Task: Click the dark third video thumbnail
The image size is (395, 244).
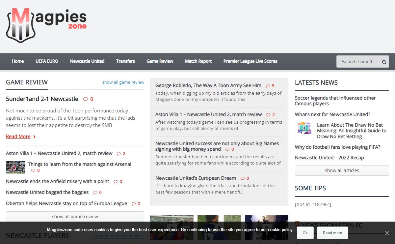Action: coord(267,228)
